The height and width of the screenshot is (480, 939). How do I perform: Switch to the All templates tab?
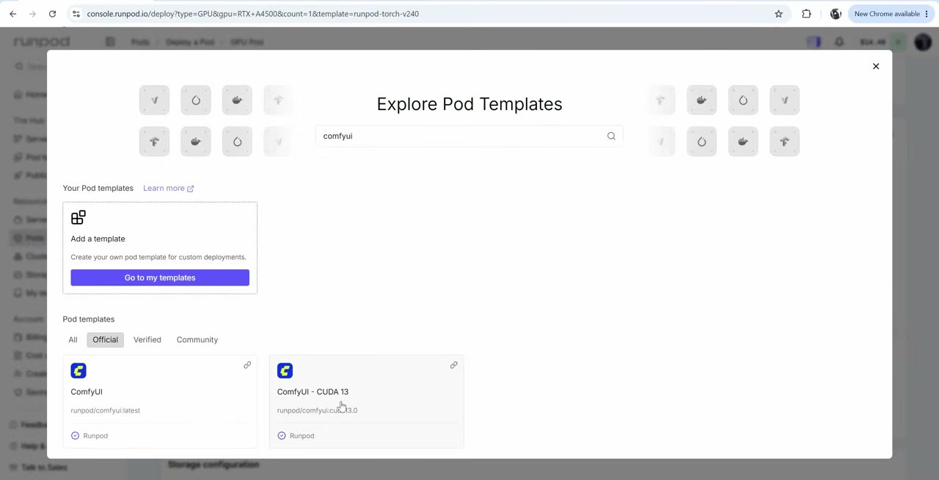[73, 340]
